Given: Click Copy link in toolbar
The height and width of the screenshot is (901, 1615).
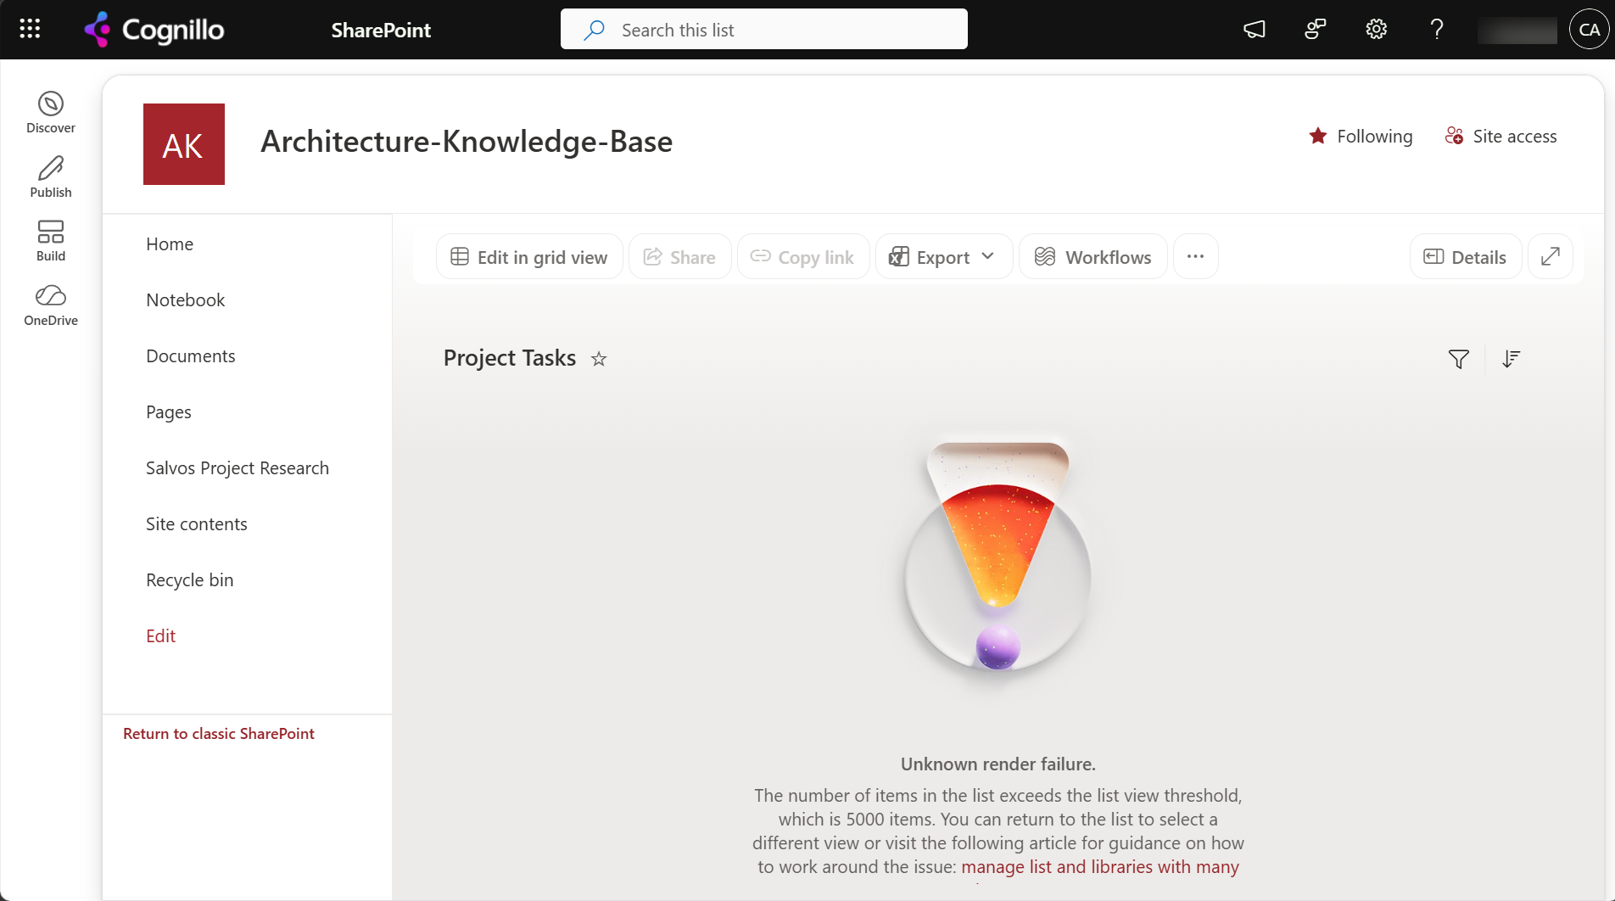Looking at the screenshot, I should pos(803,256).
